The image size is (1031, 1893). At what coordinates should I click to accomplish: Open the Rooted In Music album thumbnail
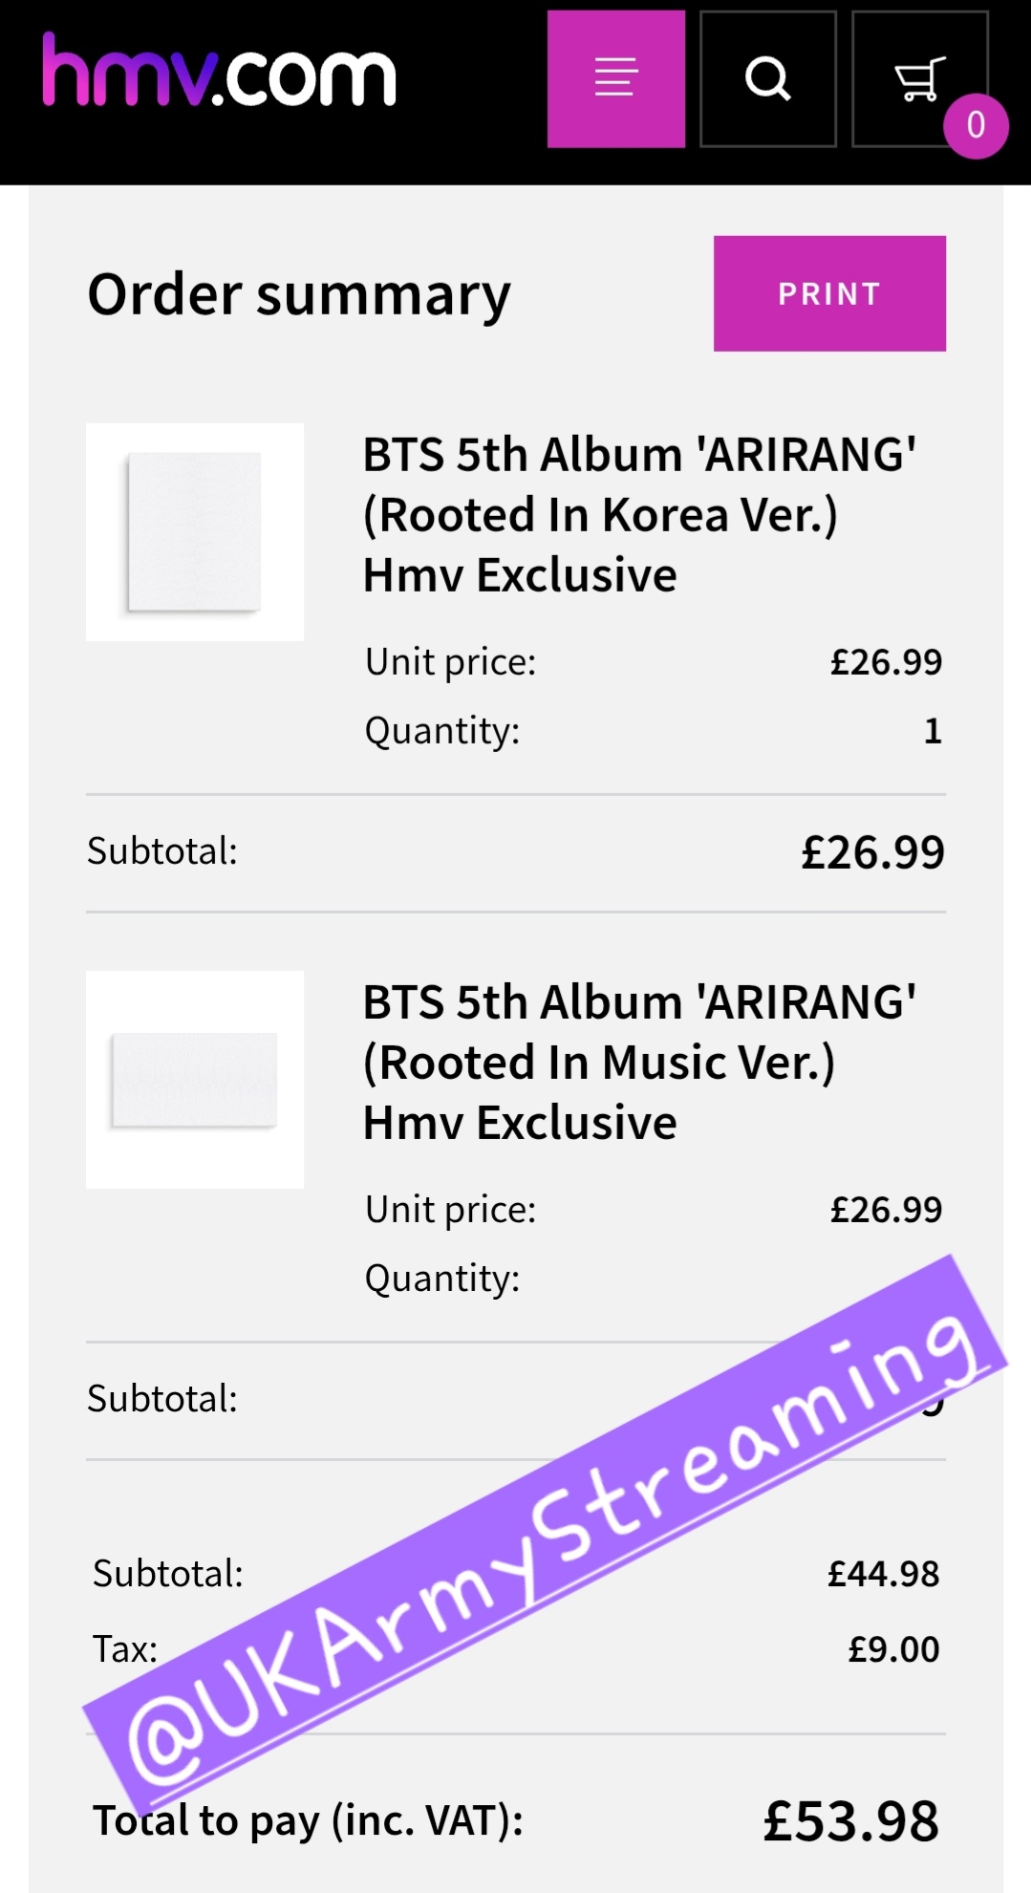coord(195,1079)
